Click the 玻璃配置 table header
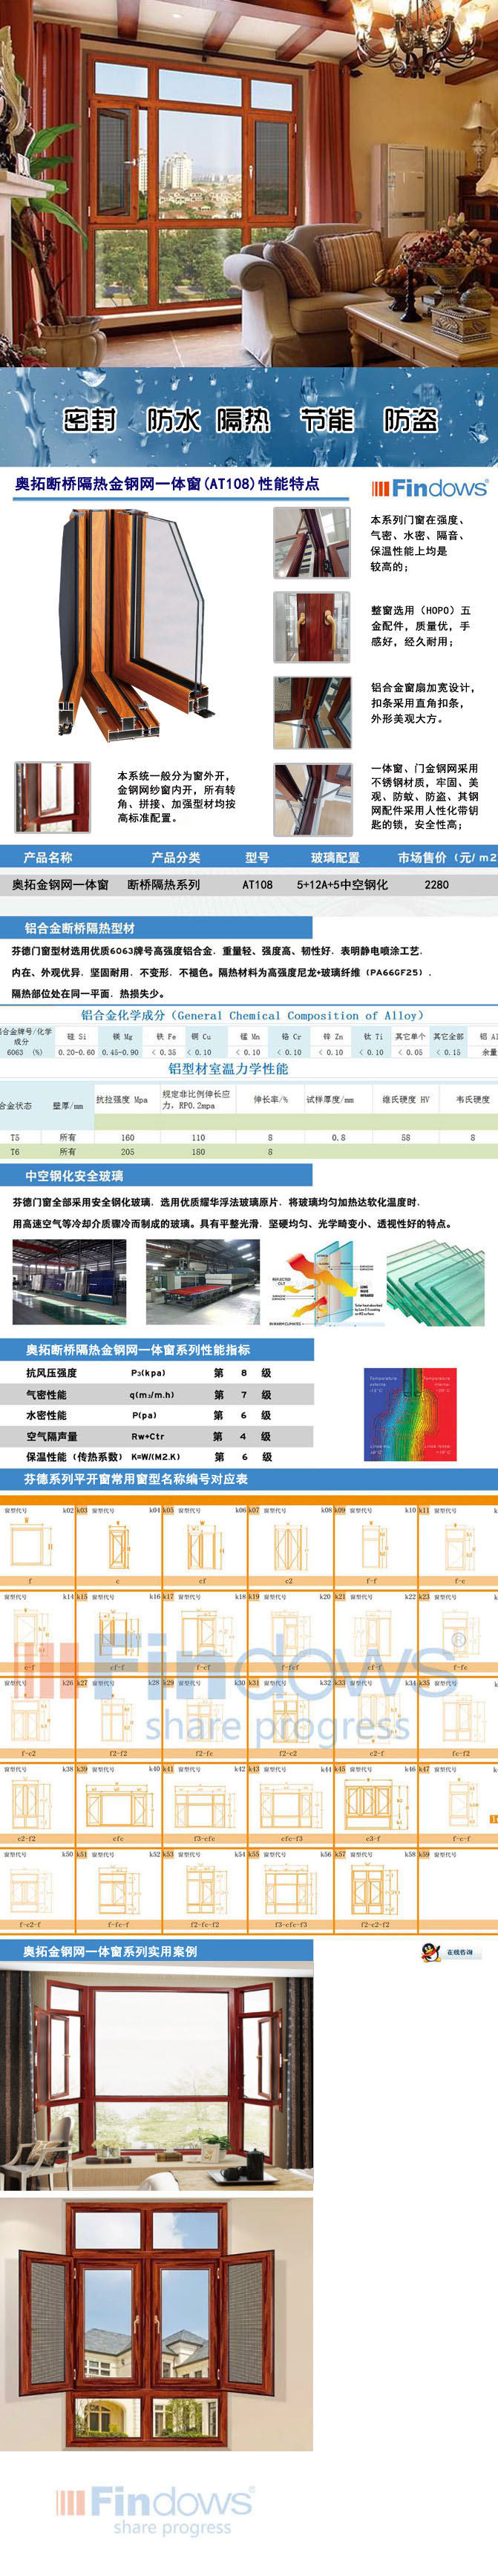 point(335,857)
